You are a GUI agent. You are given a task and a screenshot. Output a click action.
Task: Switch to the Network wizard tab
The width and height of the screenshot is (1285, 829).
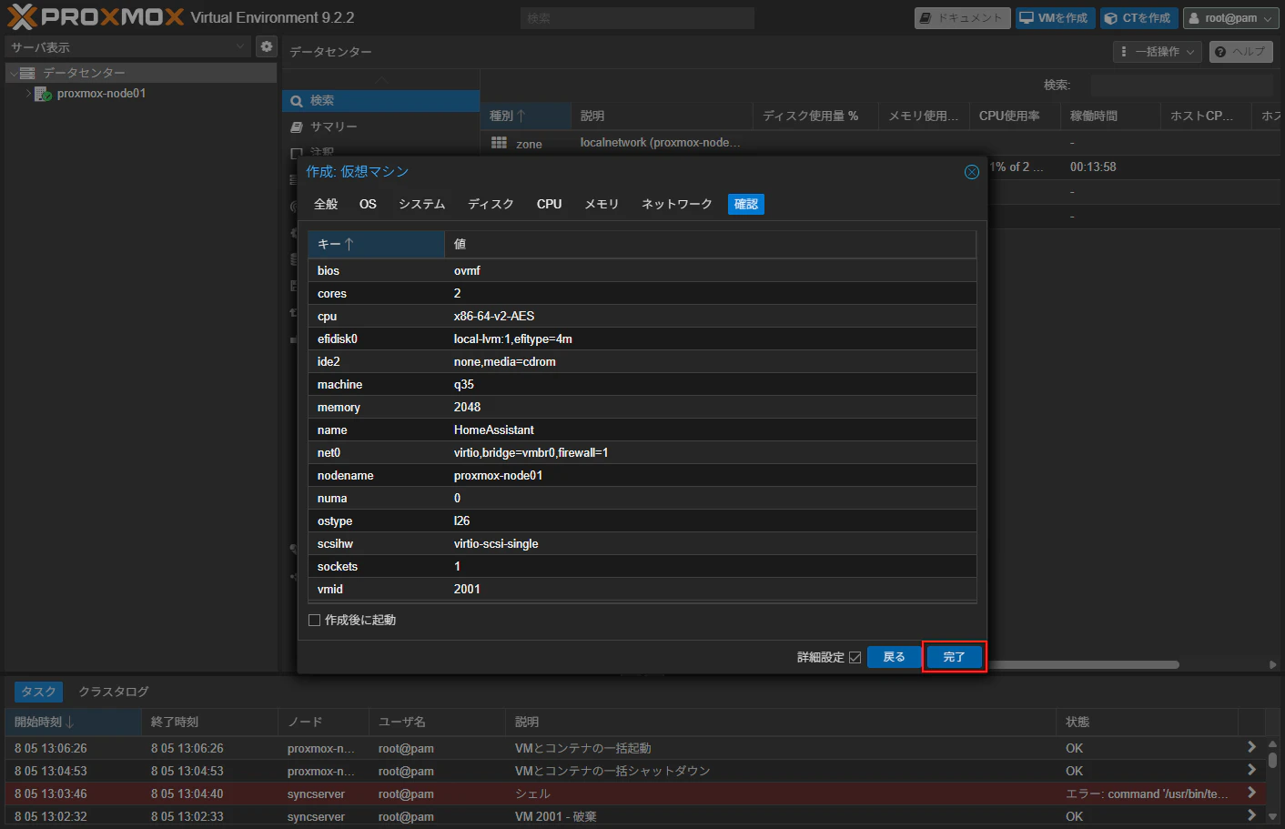676,204
